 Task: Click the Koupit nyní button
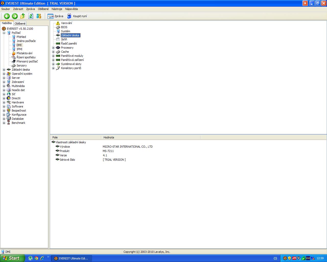77,16
